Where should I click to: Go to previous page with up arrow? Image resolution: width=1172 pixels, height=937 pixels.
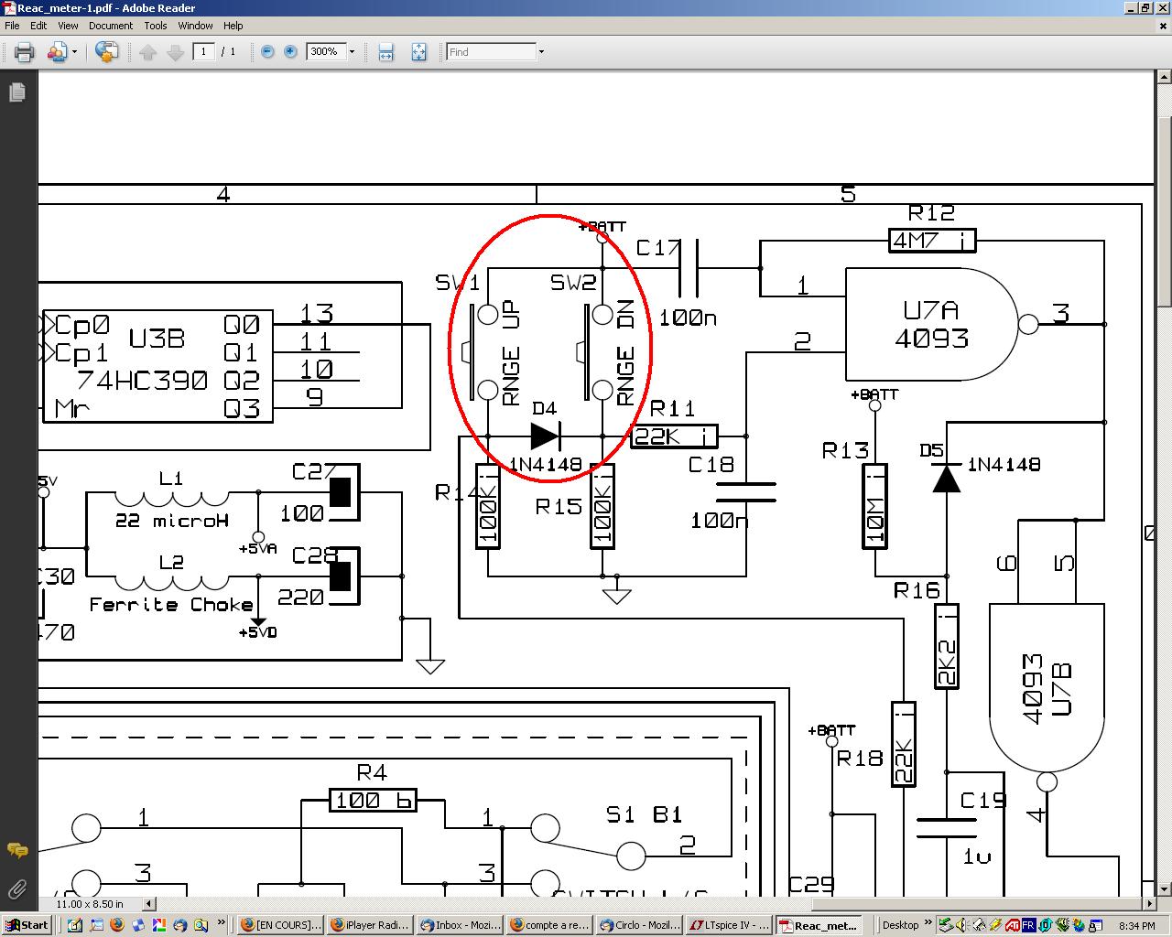point(148,52)
